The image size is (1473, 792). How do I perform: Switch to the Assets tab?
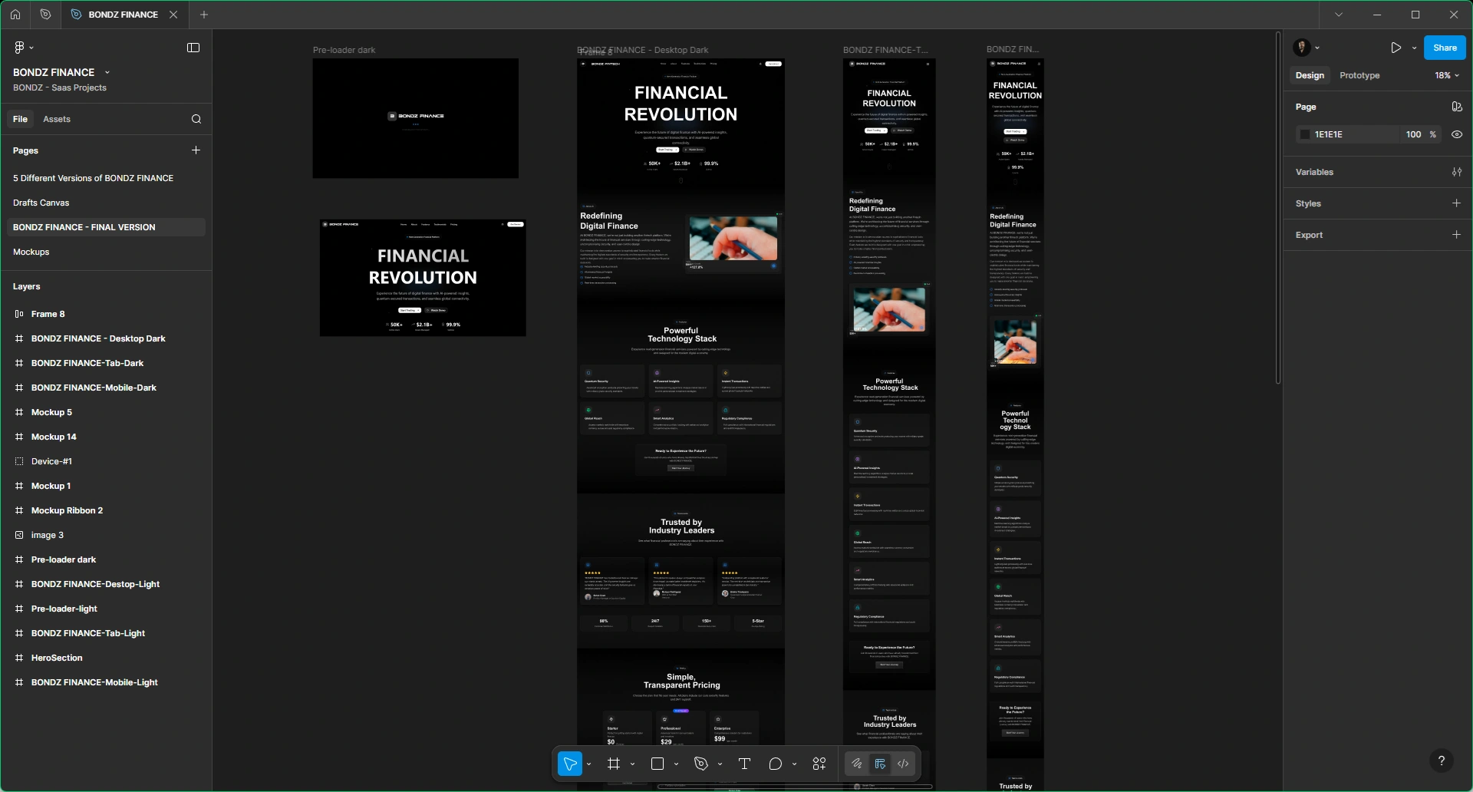[x=58, y=119]
